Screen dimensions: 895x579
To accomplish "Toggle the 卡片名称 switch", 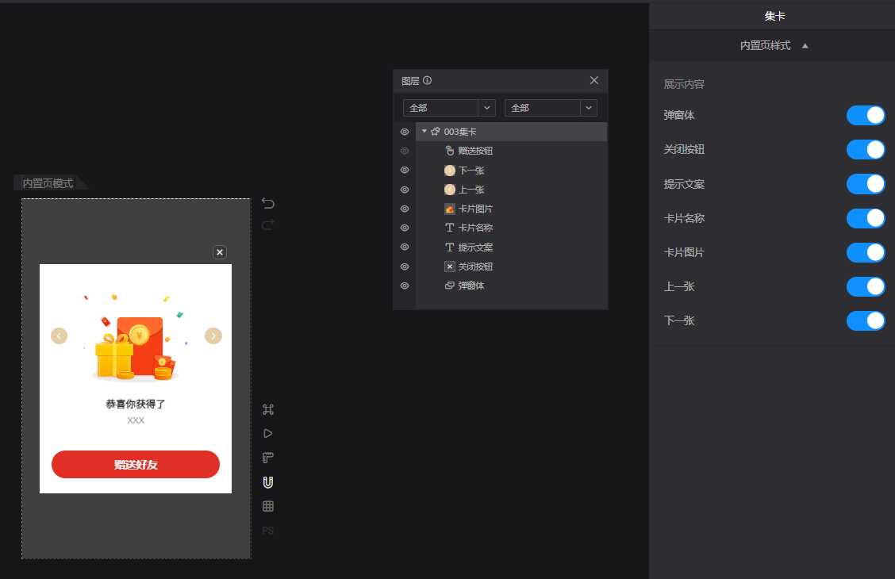I will (x=866, y=218).
